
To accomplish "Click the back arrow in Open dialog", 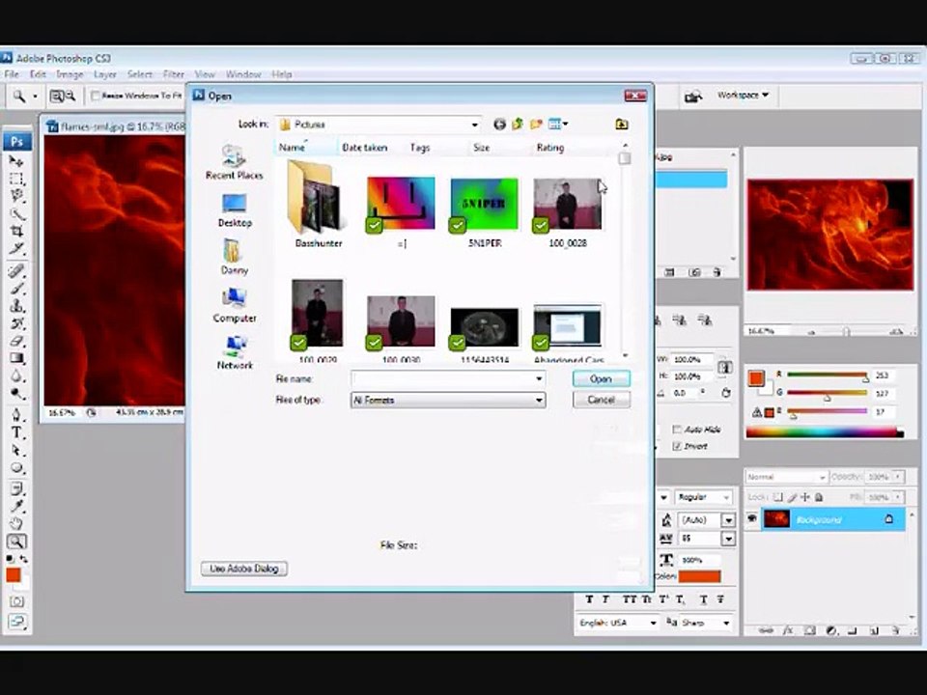I will tap(499, 125).
